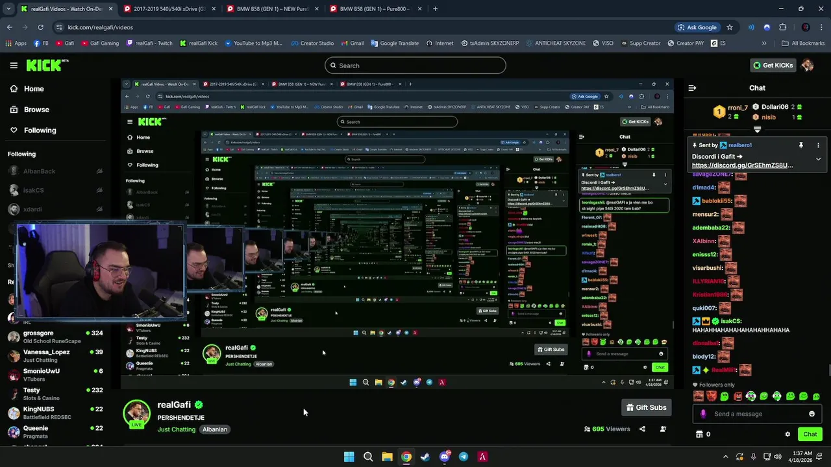Image resolution: width=831 pixels, height=467 pixels.
Task: Expand the gift leaderboard handle
Action: [757, 130]
